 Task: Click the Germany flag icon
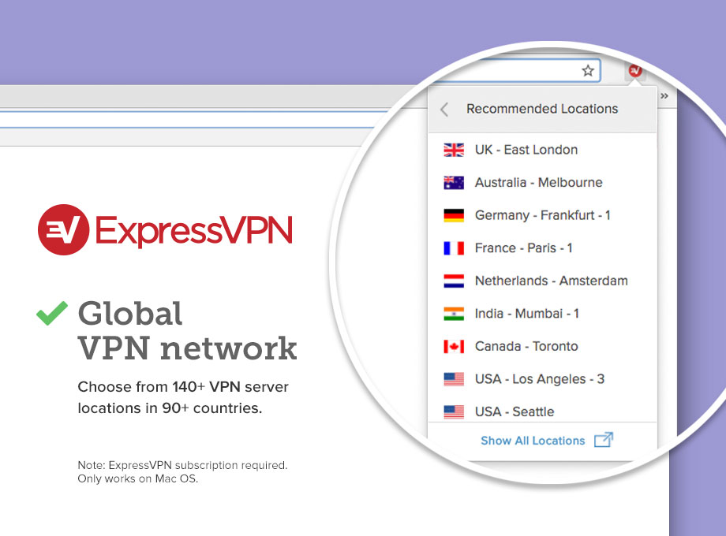point(454,215)
